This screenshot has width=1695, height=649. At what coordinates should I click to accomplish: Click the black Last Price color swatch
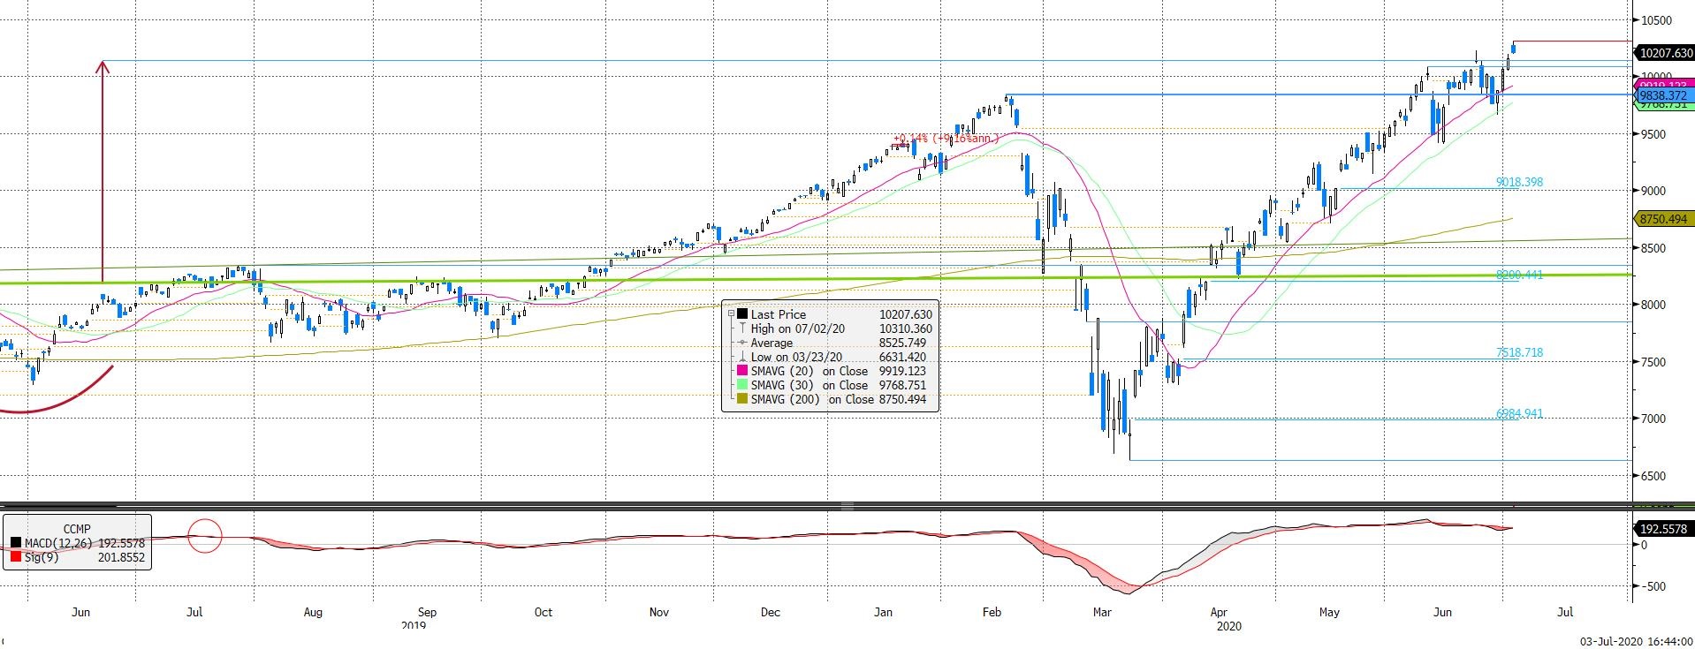coord(742,314)
